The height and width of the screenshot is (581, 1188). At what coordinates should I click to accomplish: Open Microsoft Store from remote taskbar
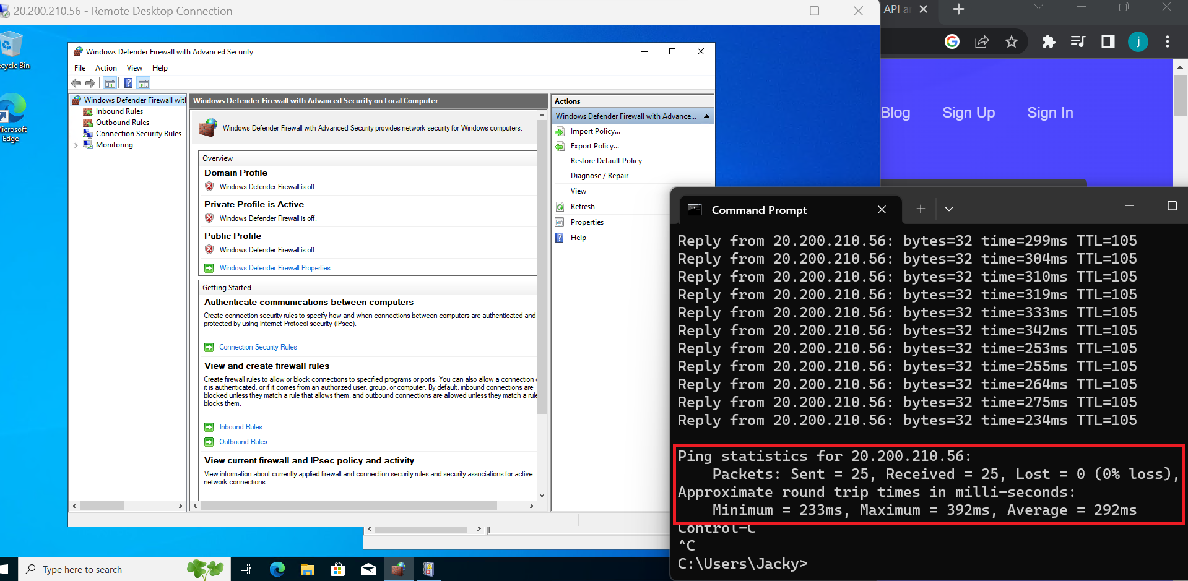(337, 569)
